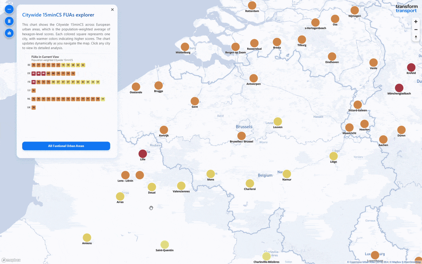Click the Mapbox logo
The image size is (422, 264).
pyautogui.click(x=11, y=260)
